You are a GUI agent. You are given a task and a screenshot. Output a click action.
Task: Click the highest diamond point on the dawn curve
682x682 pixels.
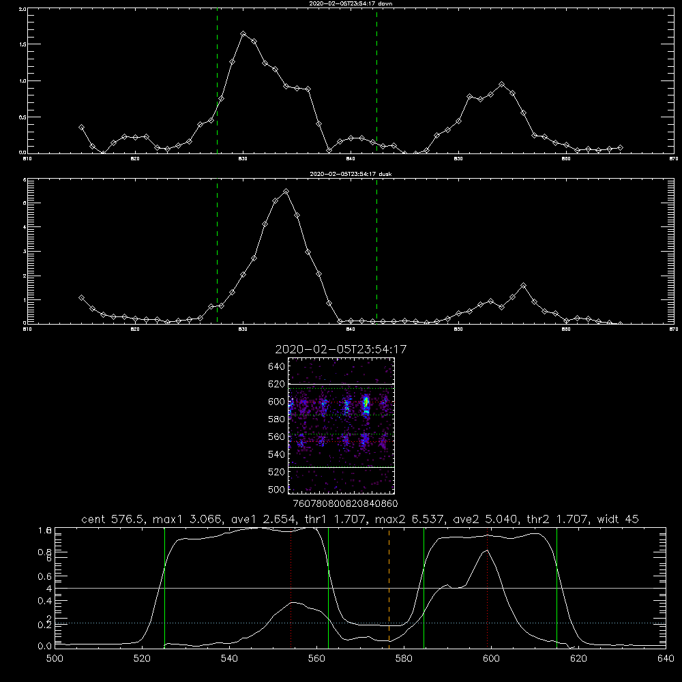coord(243,33)
